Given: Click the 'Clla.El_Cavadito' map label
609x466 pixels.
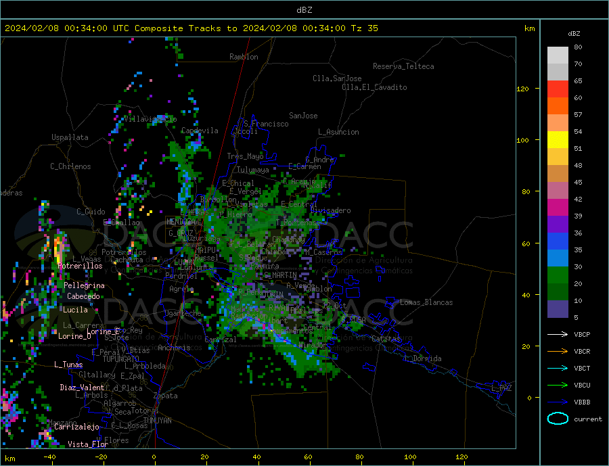Looking at the screenshot, I should coord(374,87).
